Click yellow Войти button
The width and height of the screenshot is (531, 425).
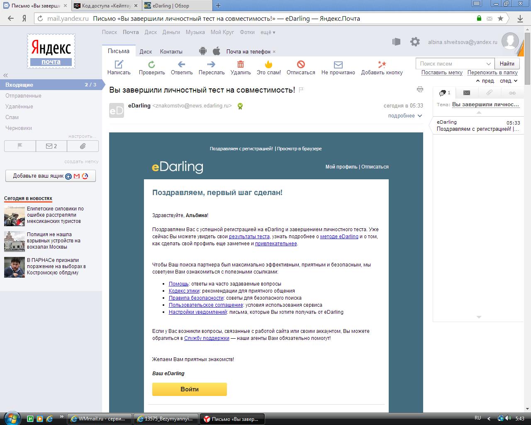[190, 389]
